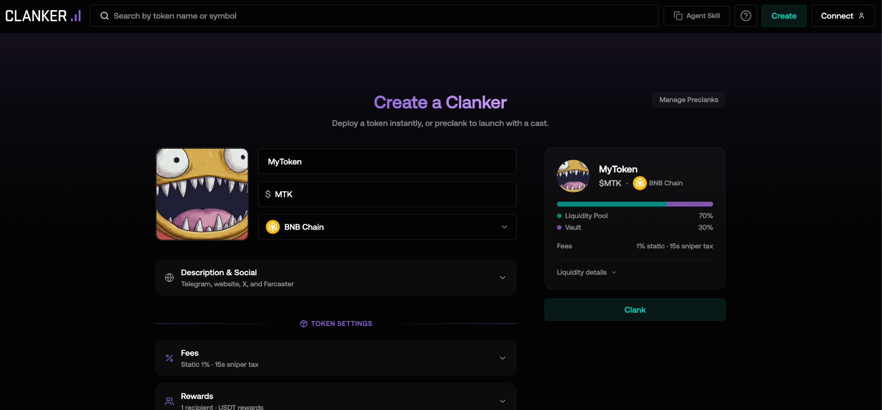Click the 'Liquidity Pool' label in the preview
Screen dimensions: 882x410
[x=586, y=216]
